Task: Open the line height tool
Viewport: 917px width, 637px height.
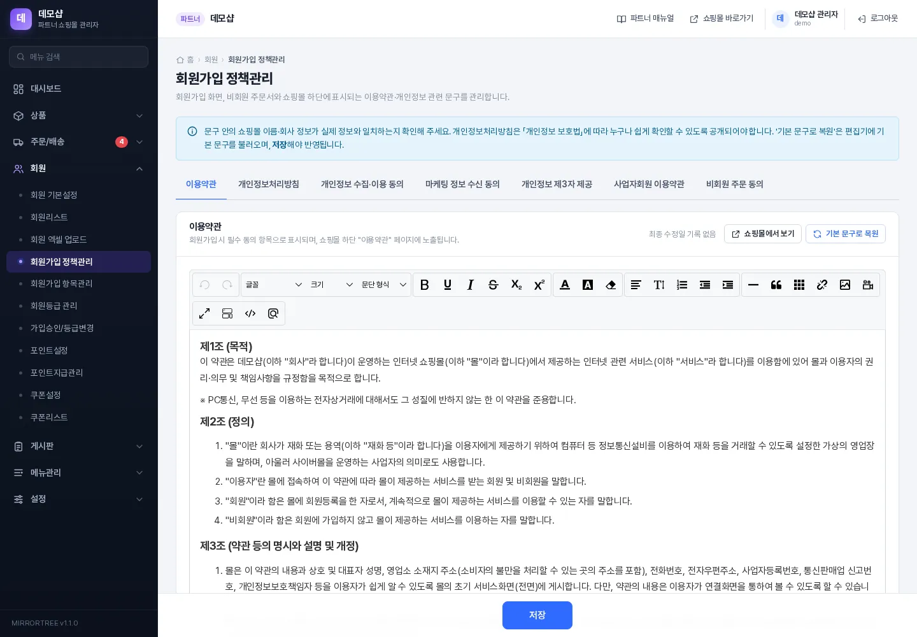Action: click(x=659, y=285)
